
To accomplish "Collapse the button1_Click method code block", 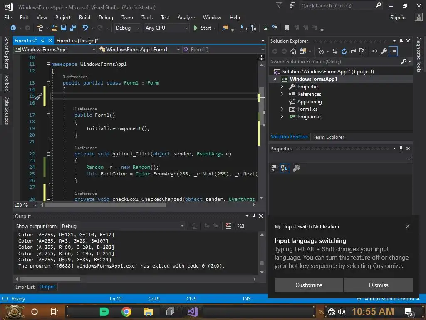I will [x=48, y=154].
